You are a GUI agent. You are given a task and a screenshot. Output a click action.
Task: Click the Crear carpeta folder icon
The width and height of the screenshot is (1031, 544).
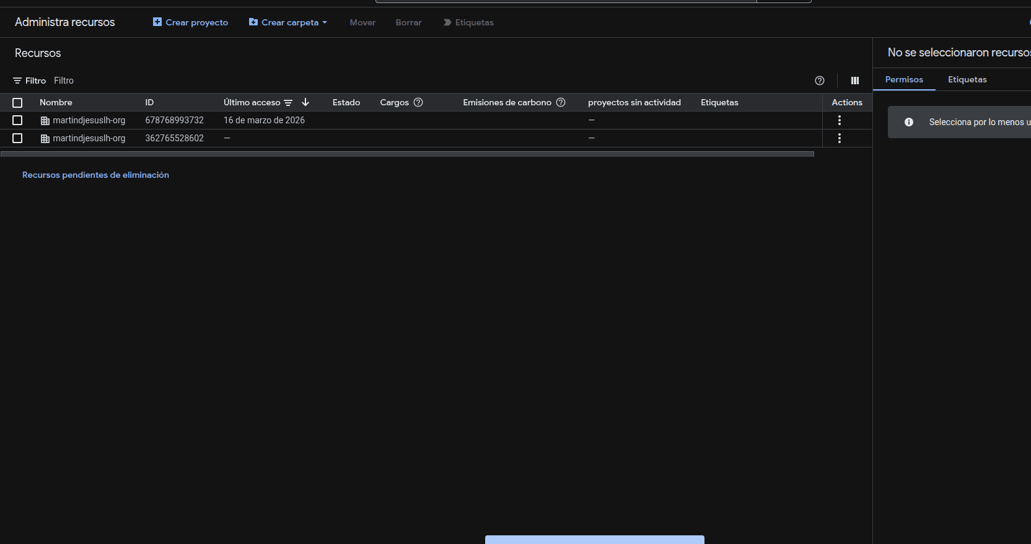point(253,22)
